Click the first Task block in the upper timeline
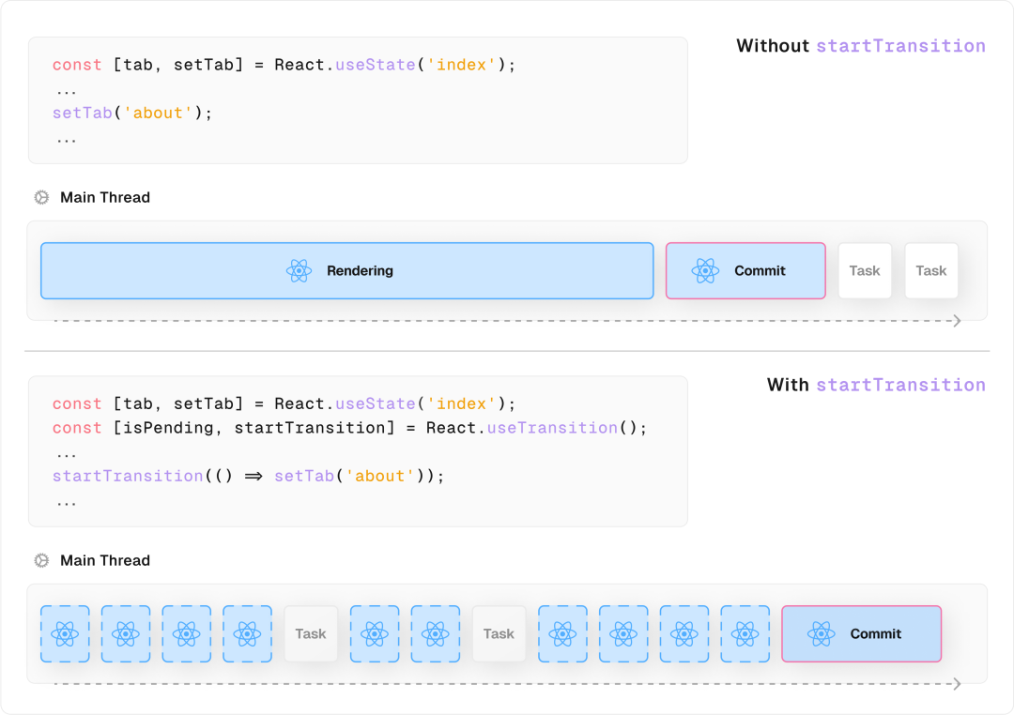Image resolution: width=1014 pixels, height=715 pixels. click(x=865, y=271)
